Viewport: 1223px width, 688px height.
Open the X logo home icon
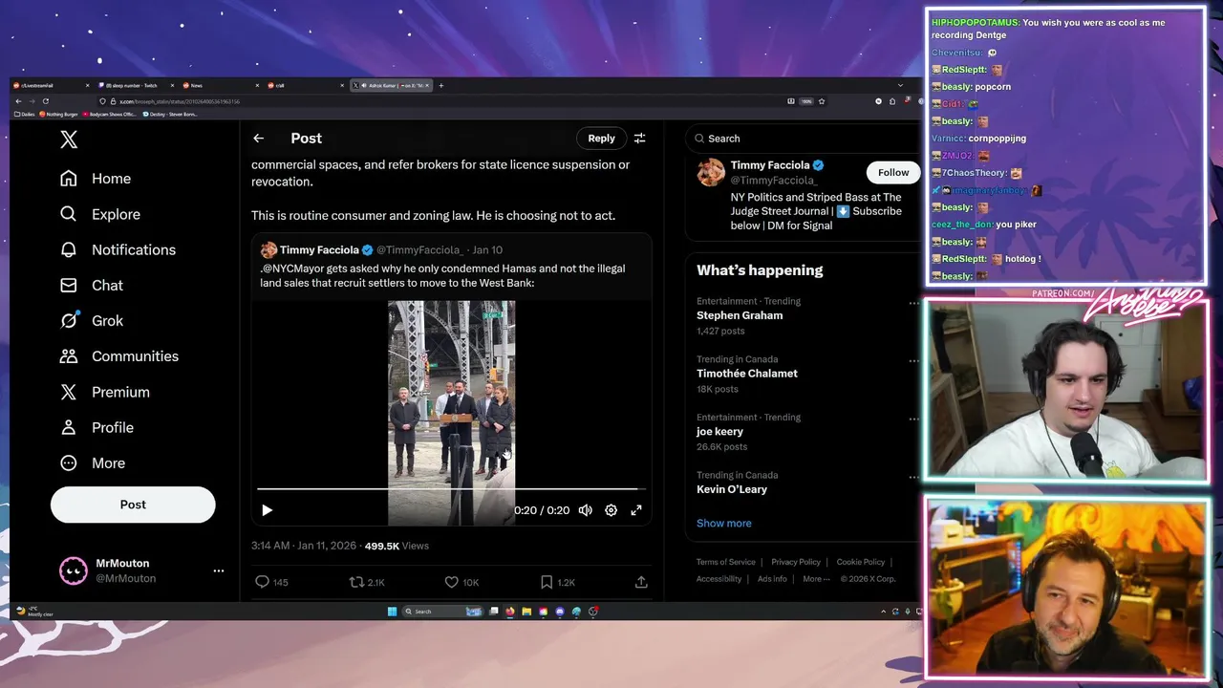69,140
